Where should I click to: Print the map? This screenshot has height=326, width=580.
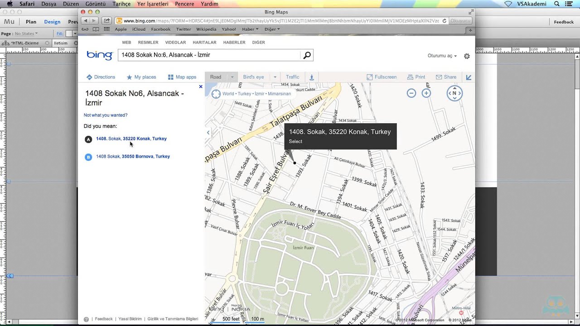point(416,77)
